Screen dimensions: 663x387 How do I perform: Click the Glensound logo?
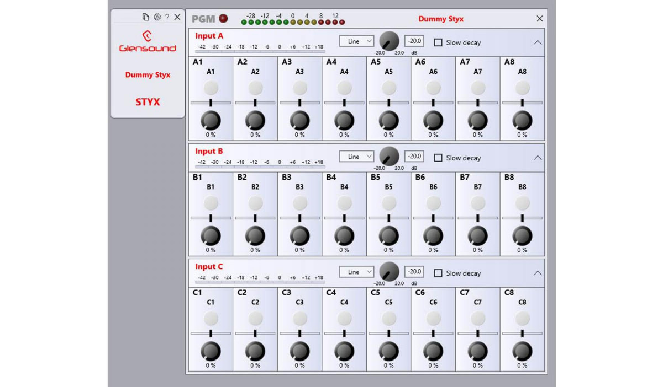click(148, 41)
